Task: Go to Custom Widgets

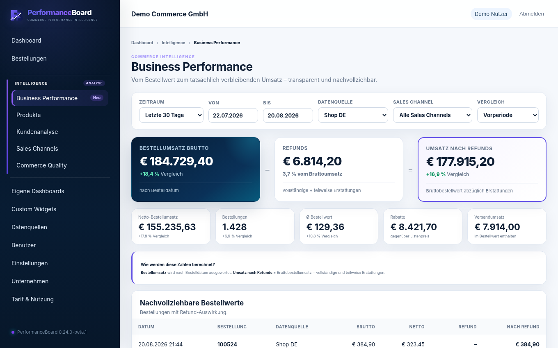Action: click(60, 209)
